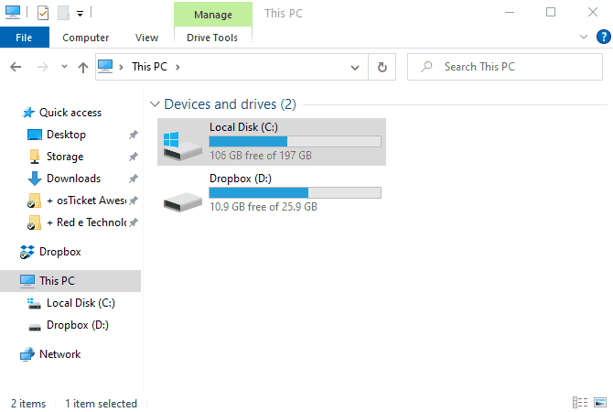Go up one level with the up arrow
Viewport: 613px width, 412px height.
(83, 68)
